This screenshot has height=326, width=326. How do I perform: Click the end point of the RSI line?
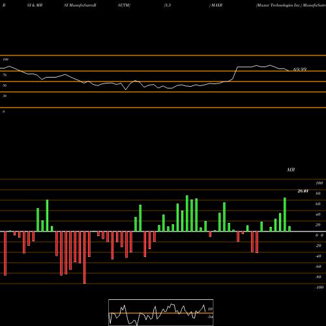[289, 71]
